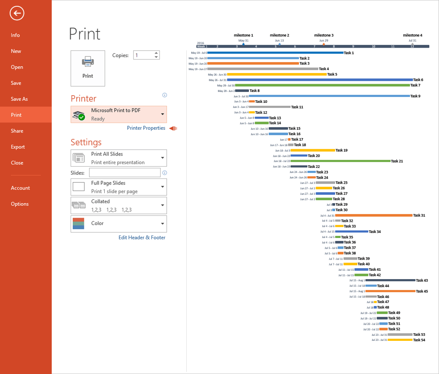Click the Collated pages icon
This screenshot has width=439, height=374.
(79, 205)
